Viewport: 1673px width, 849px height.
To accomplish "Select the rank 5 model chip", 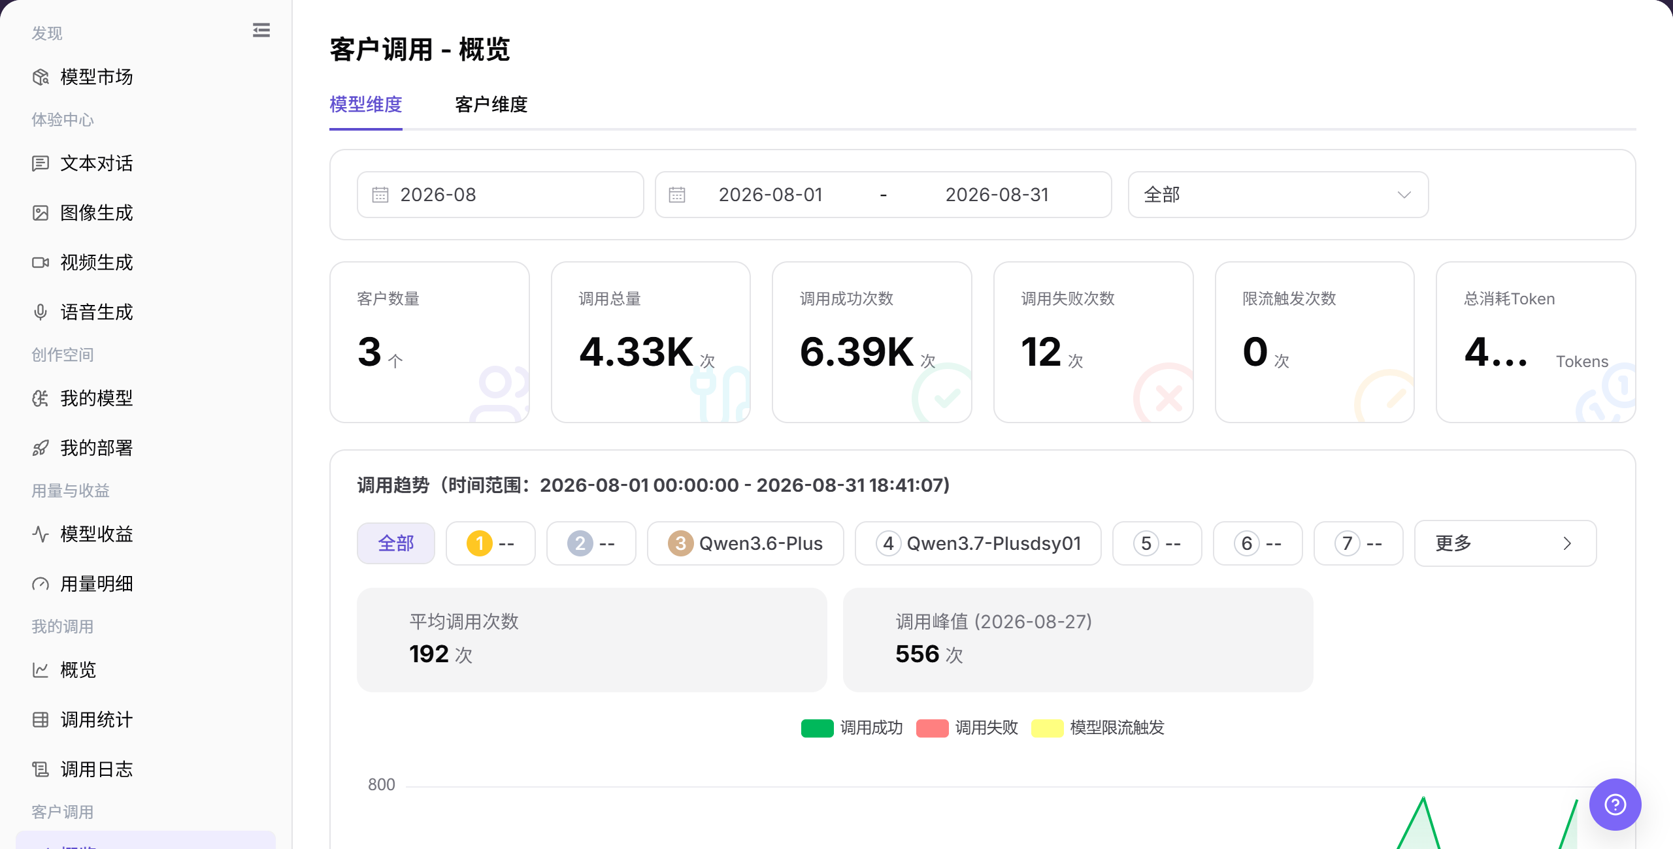I will click(1157, 543).
